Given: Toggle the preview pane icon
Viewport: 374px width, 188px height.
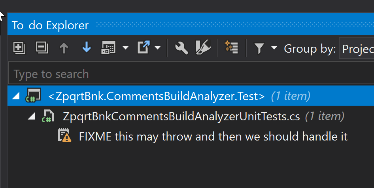Looking at the screenshot, I should (x=108, y=48).
